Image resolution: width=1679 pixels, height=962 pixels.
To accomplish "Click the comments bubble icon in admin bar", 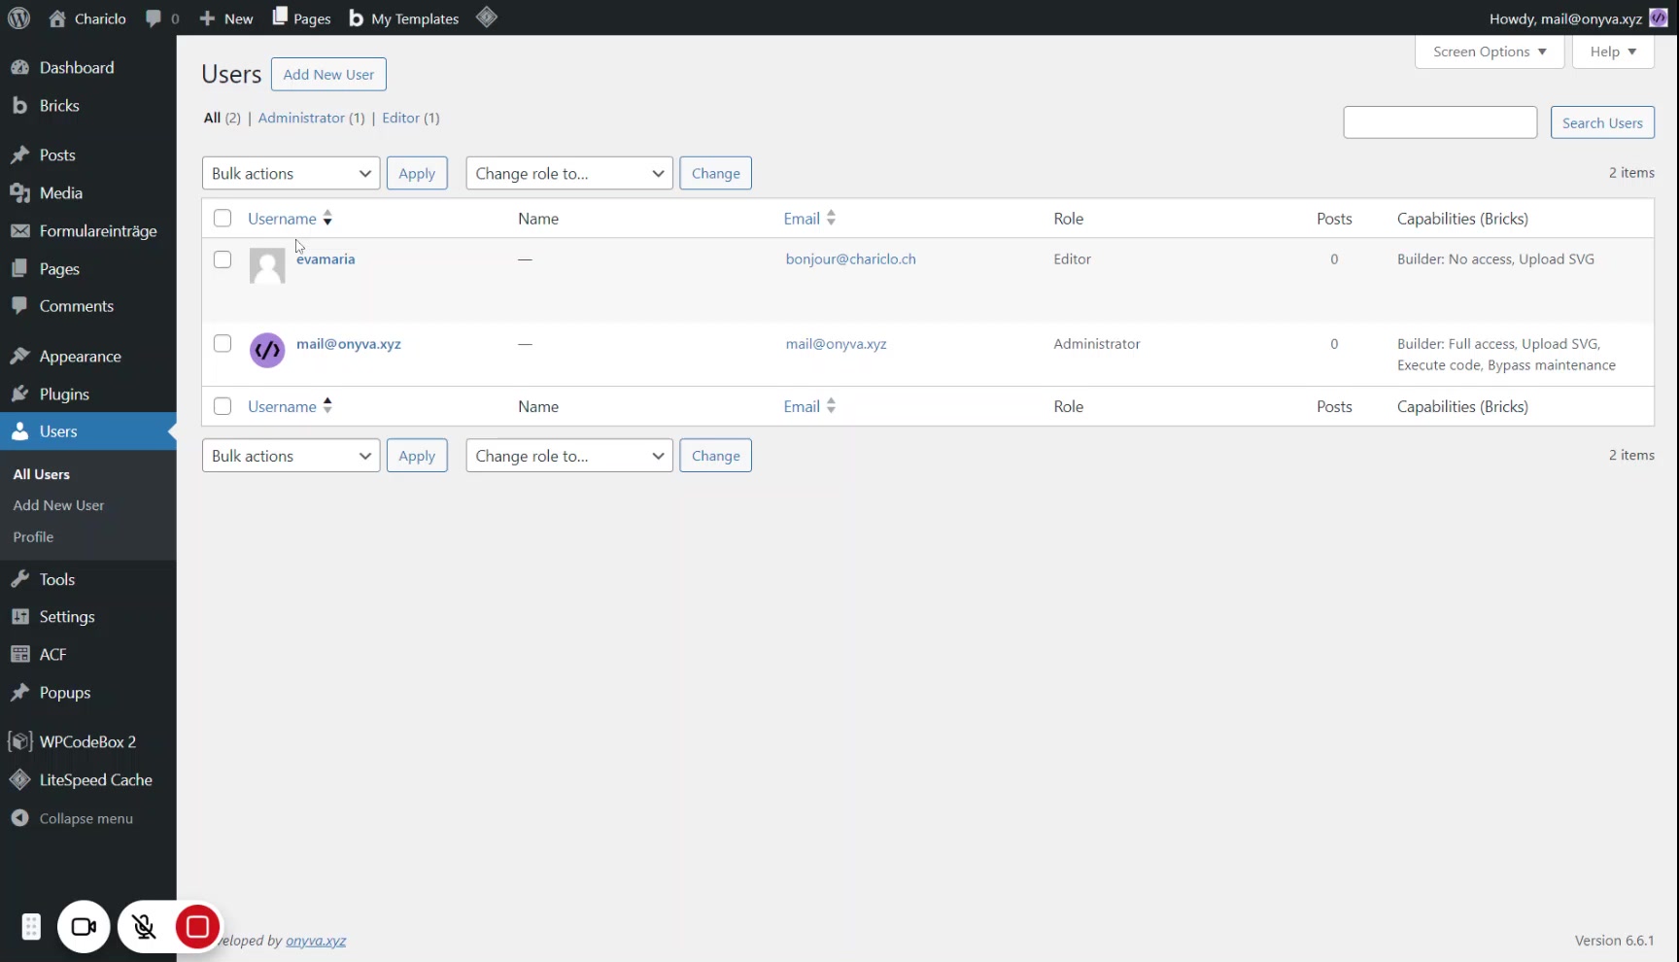I will [154, 18].
